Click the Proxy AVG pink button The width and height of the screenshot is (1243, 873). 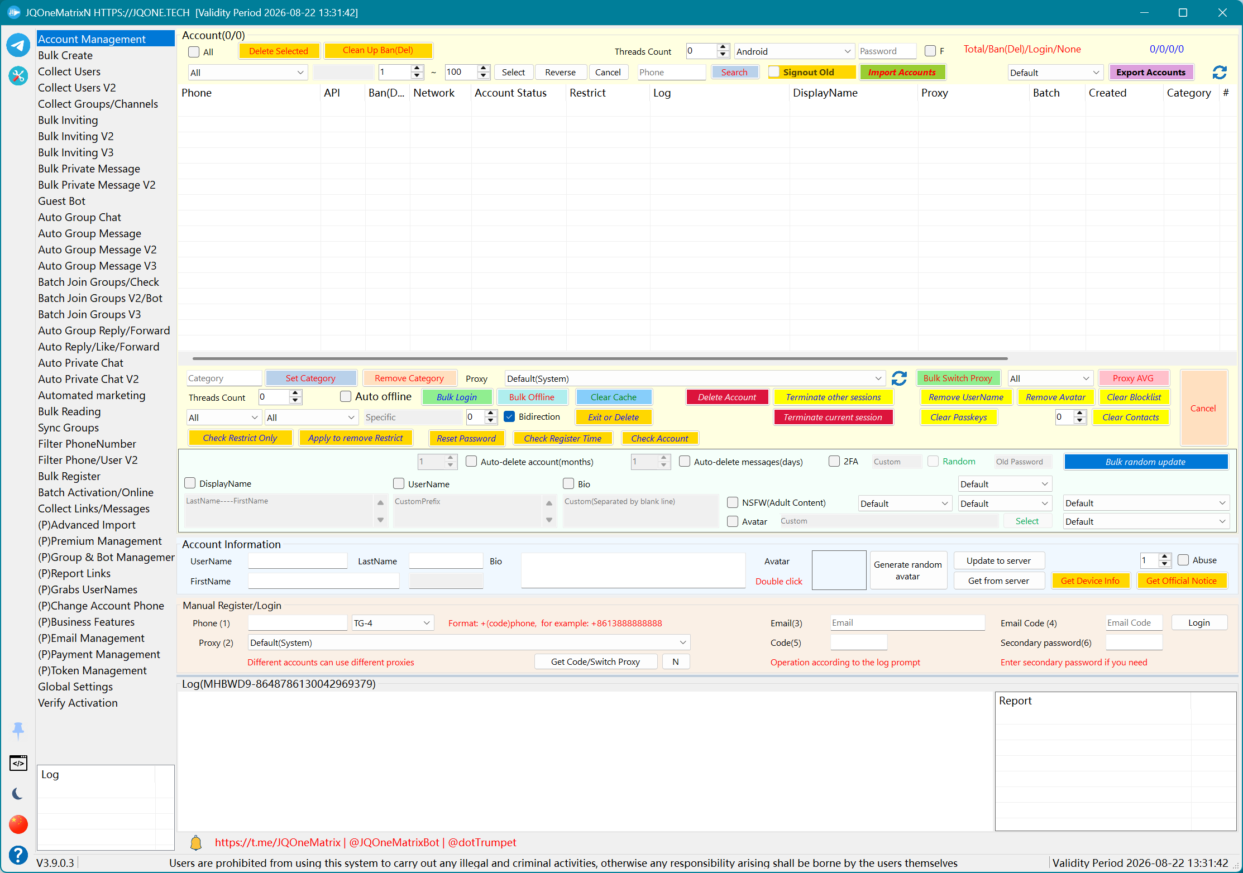[1133, 378]
